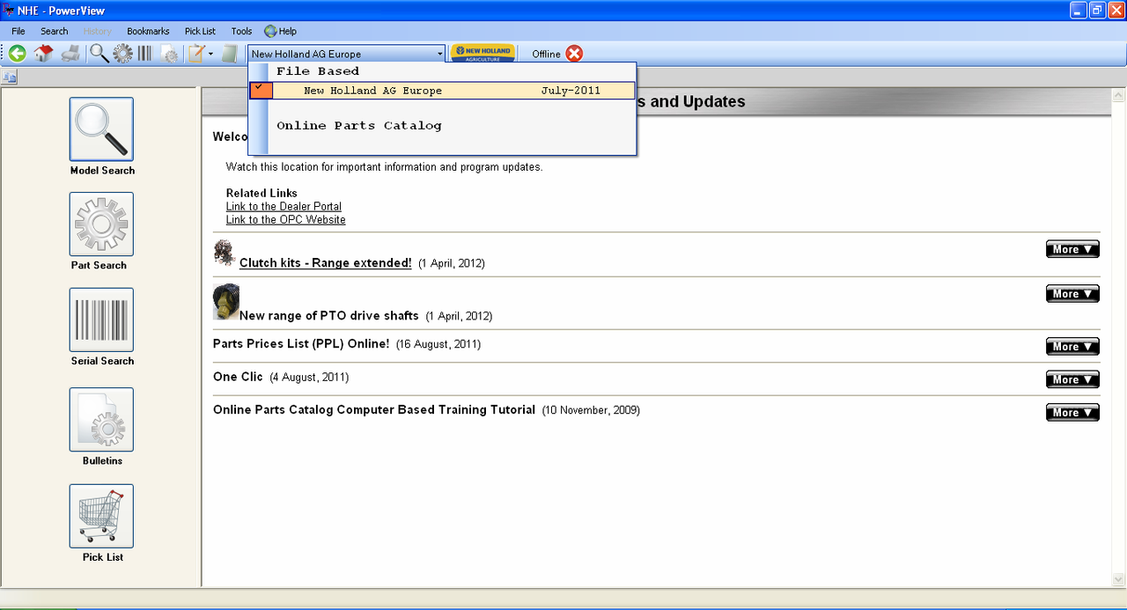Click the green notebook toolbar icon
1127x610 pixels.
[230, 54]
